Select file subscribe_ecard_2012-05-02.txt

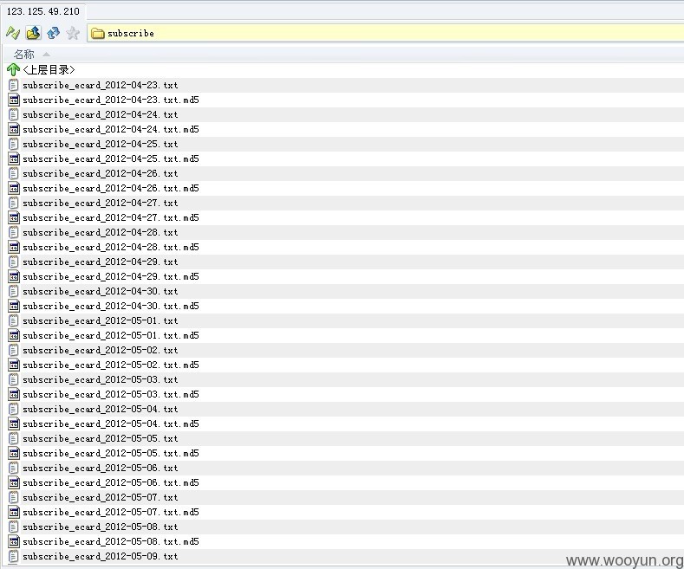pos(101,350)
